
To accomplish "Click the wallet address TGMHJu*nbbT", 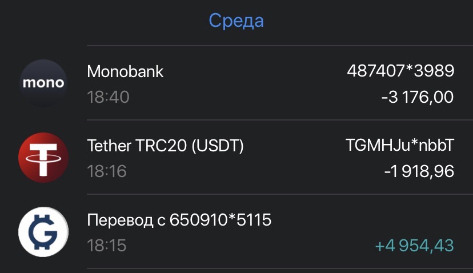I will (x=400, y=145).
